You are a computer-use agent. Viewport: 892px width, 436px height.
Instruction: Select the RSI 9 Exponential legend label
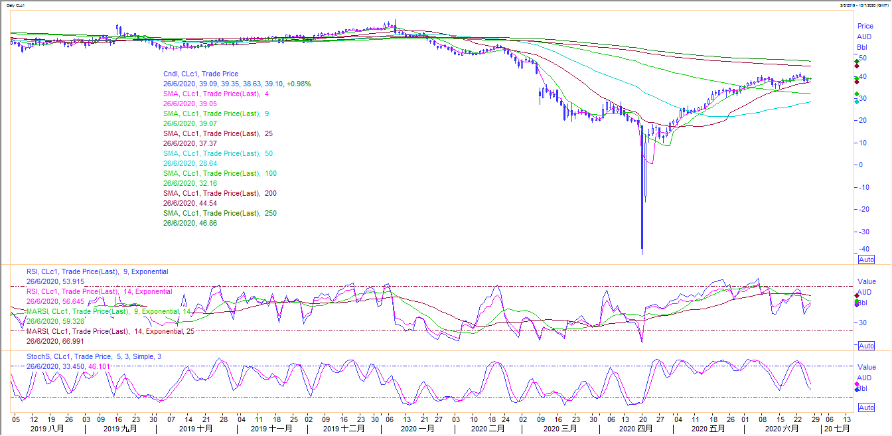pyautogui.click(x=98, y=271)
